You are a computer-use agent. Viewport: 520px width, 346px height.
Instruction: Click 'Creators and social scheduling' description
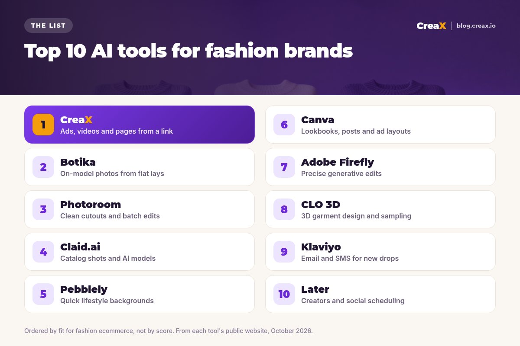[x=353, y=301]
